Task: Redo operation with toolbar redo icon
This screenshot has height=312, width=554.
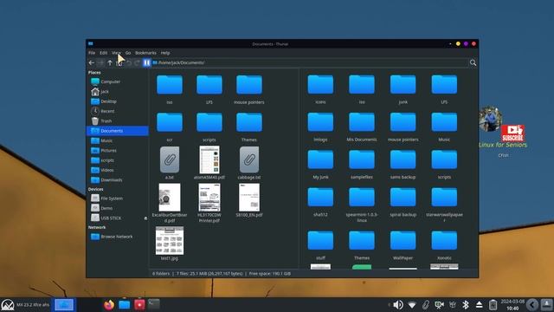Action: [x=138, y=62]
